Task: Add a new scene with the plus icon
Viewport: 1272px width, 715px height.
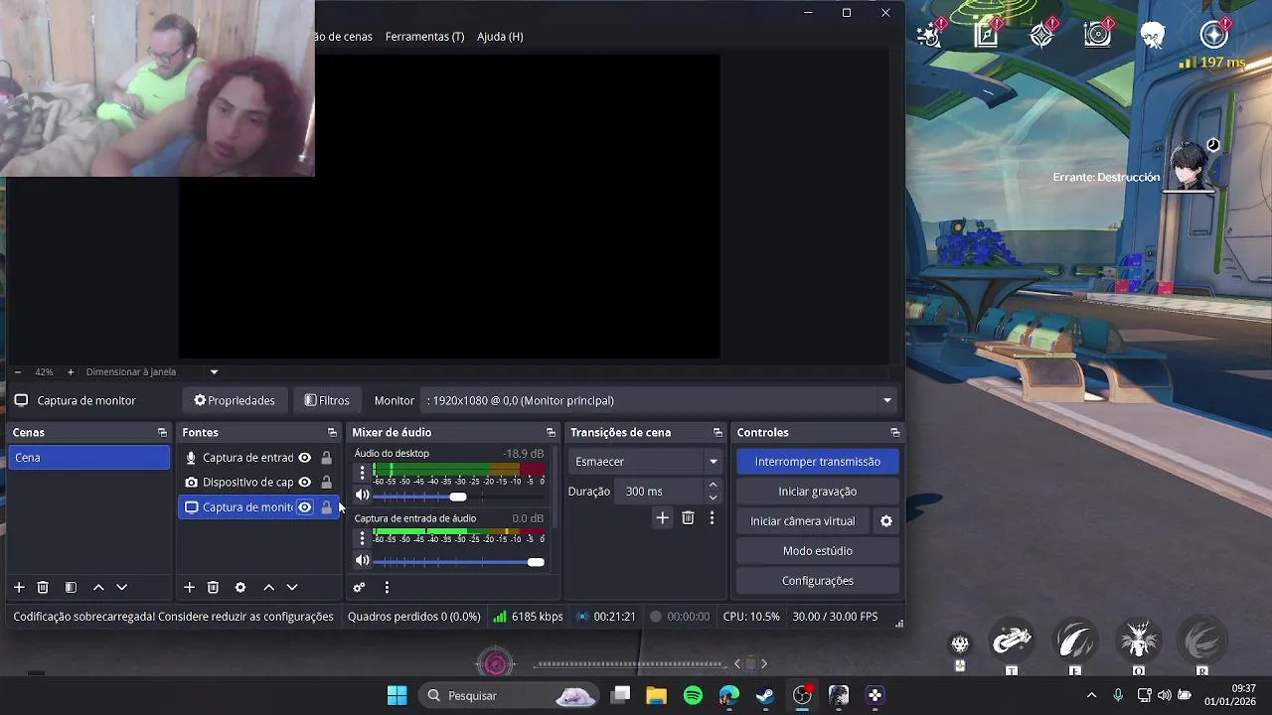Action: (x=19, y=588)
